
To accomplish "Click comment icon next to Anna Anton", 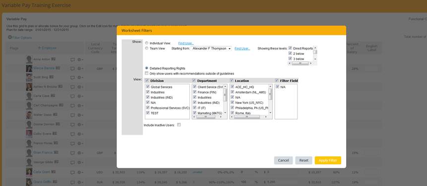I will point(72,60).
